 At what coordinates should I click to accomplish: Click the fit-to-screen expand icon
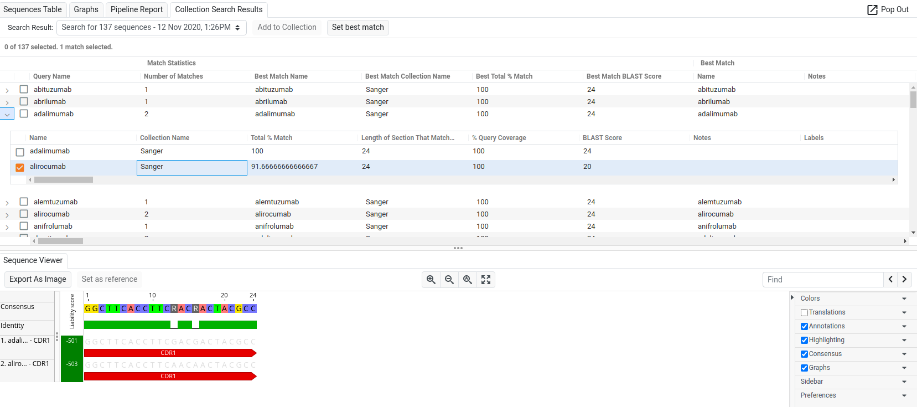point(486,280)
